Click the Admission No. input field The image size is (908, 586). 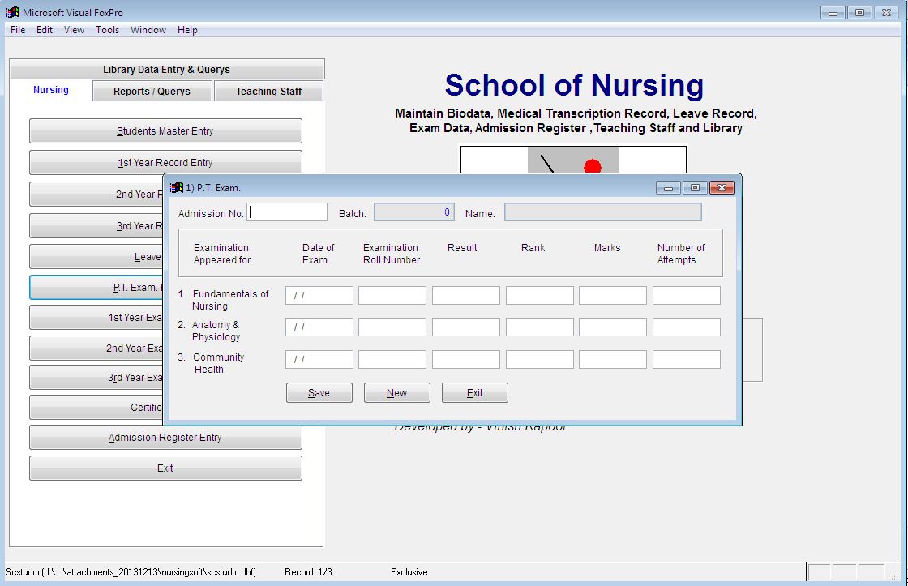286,211
